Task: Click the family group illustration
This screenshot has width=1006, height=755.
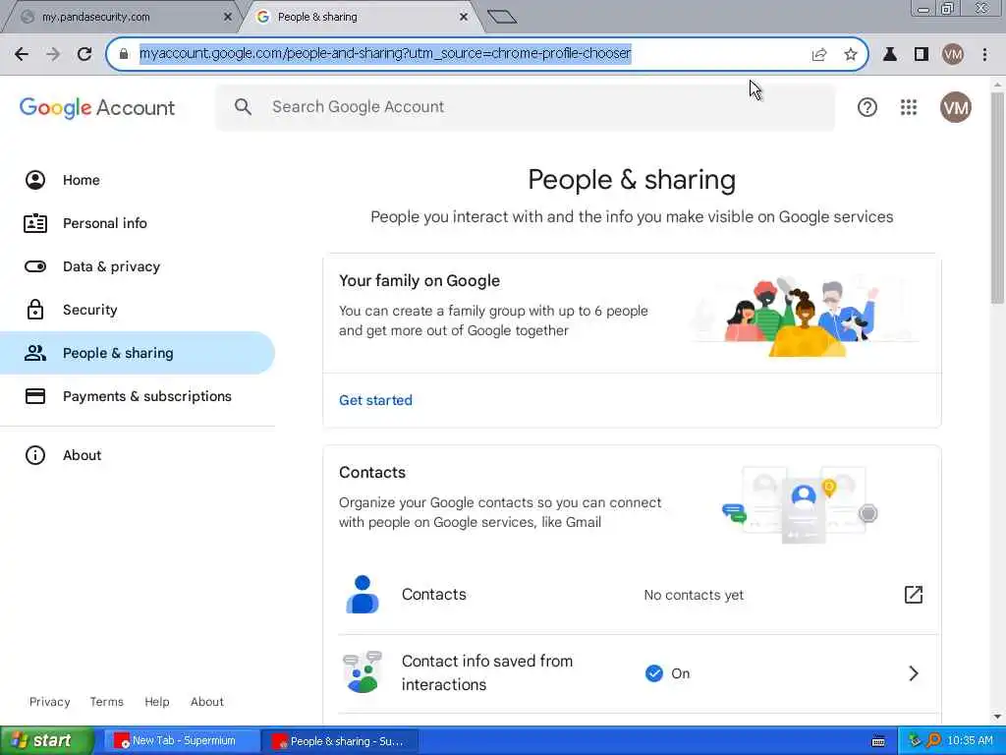Action: tap(806, 317)
